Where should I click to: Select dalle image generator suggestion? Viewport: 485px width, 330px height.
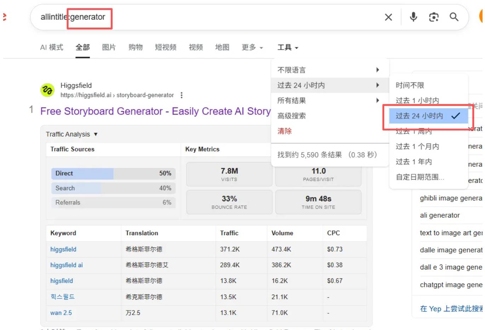point(451,250)
